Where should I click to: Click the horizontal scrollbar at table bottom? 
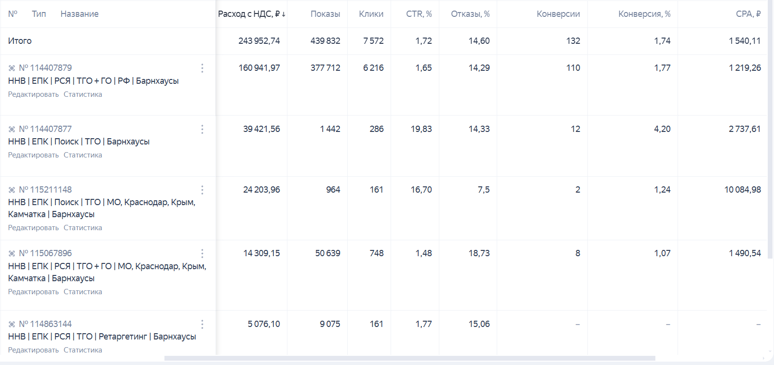pyautogui.click(x=409, y=358)
